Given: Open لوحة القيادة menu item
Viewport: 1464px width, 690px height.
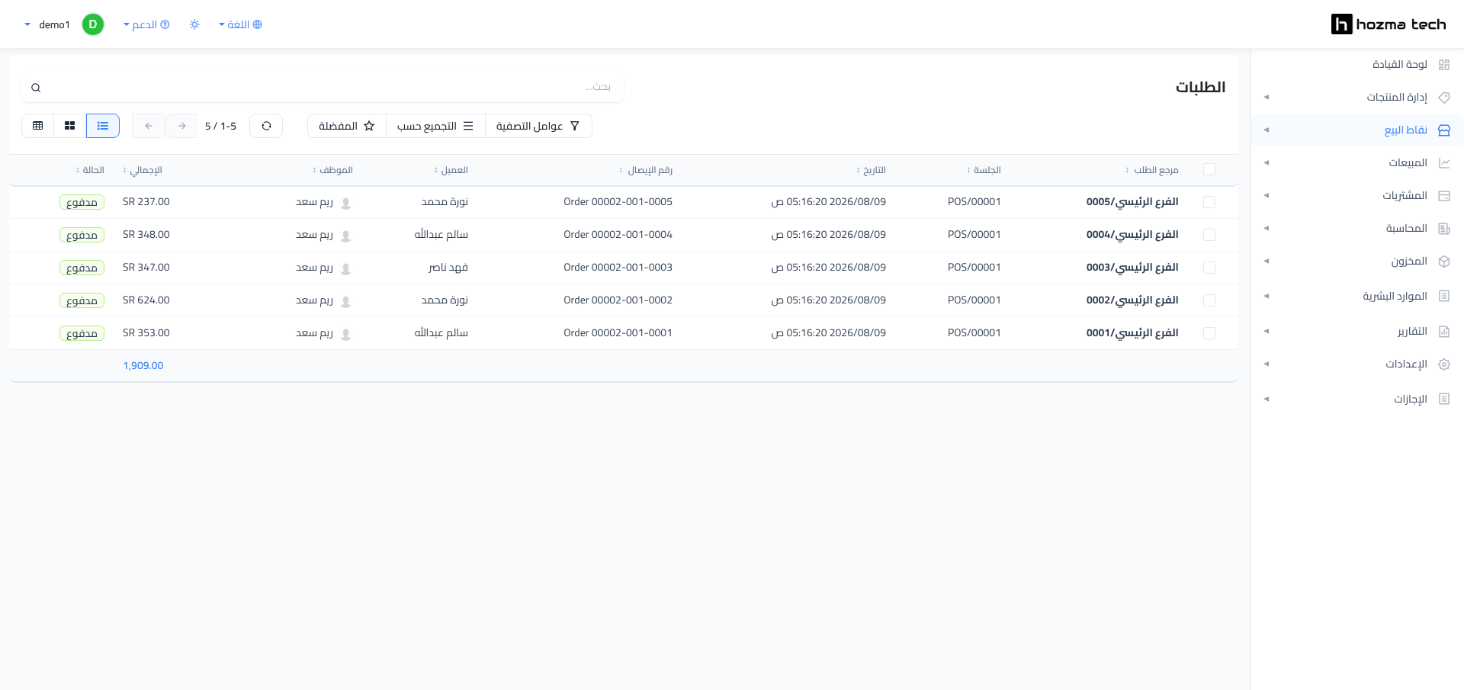Looking at the screenshot, I should tap(1357, 65).
